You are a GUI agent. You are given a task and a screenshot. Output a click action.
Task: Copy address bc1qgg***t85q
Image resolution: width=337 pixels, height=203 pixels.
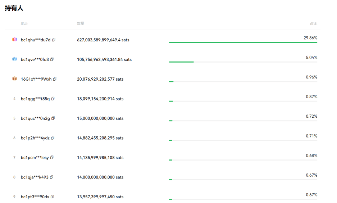click(x=53, y=99)
